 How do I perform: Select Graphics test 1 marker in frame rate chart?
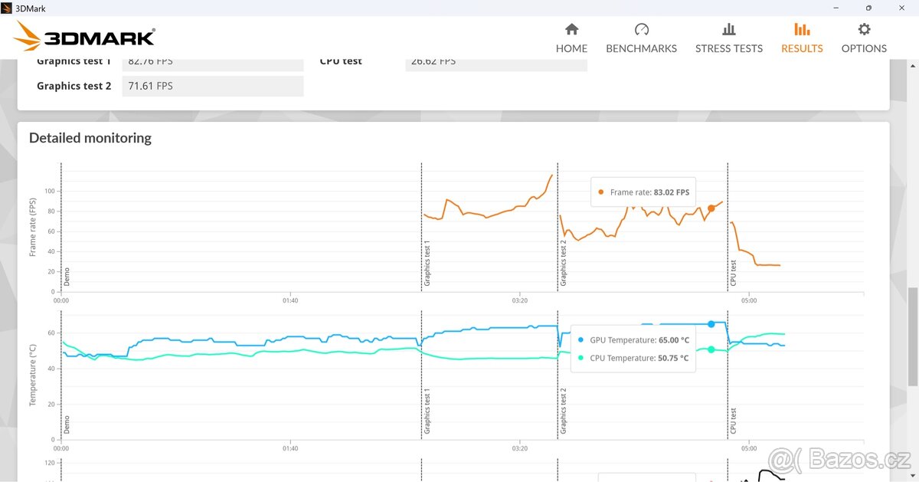427,264
